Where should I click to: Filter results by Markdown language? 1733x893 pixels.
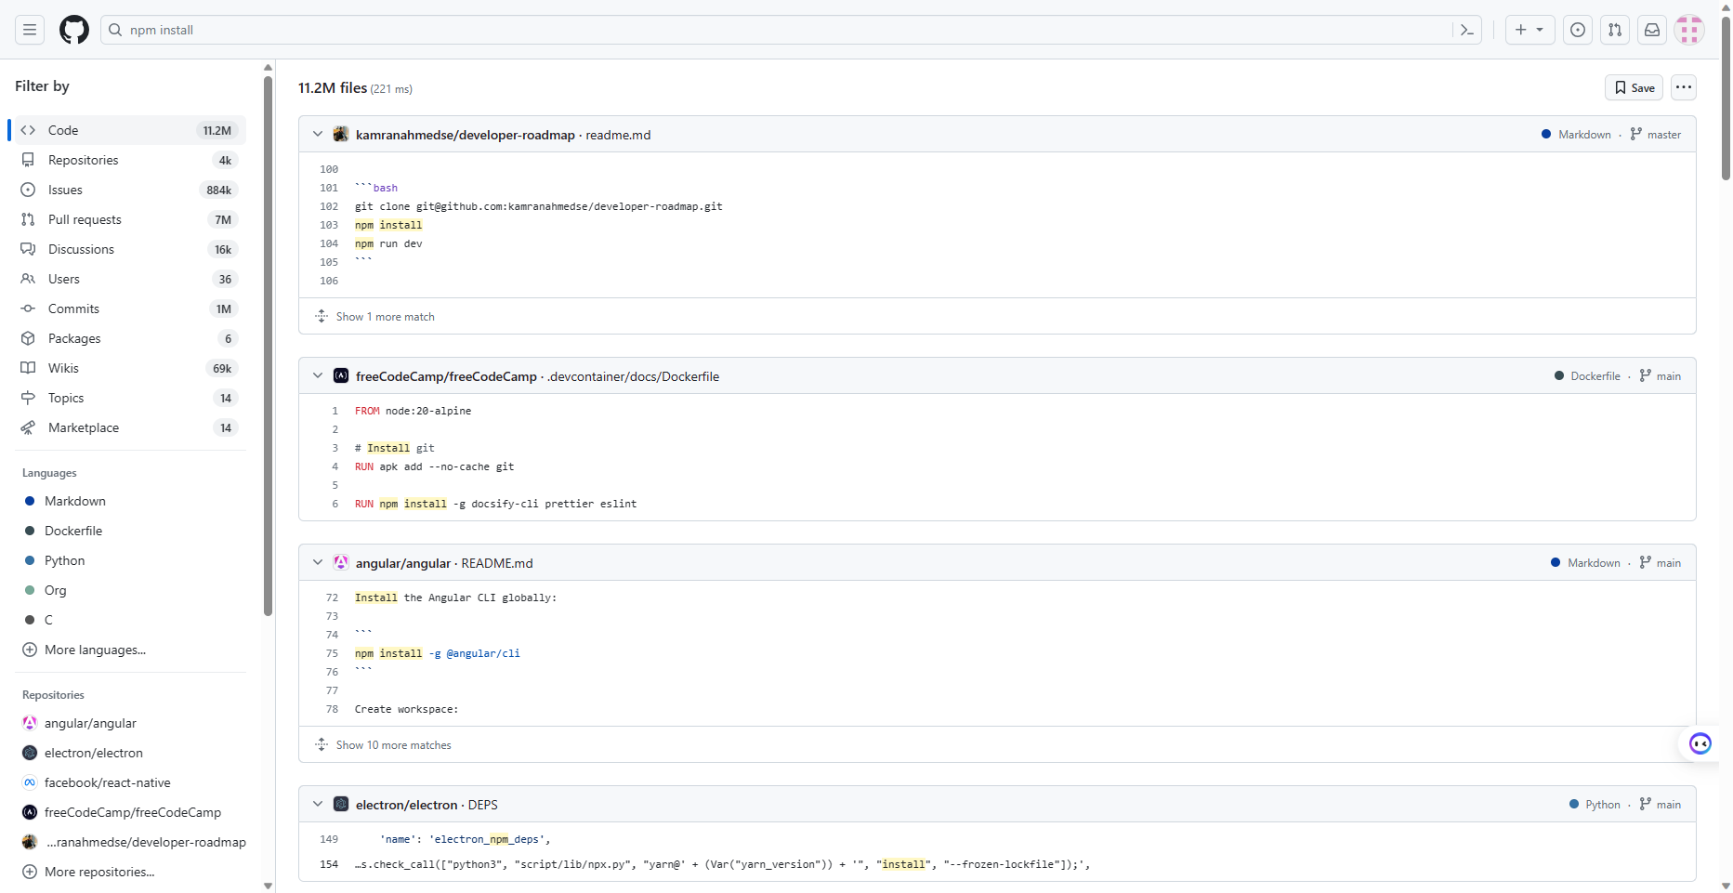point(75,501)
